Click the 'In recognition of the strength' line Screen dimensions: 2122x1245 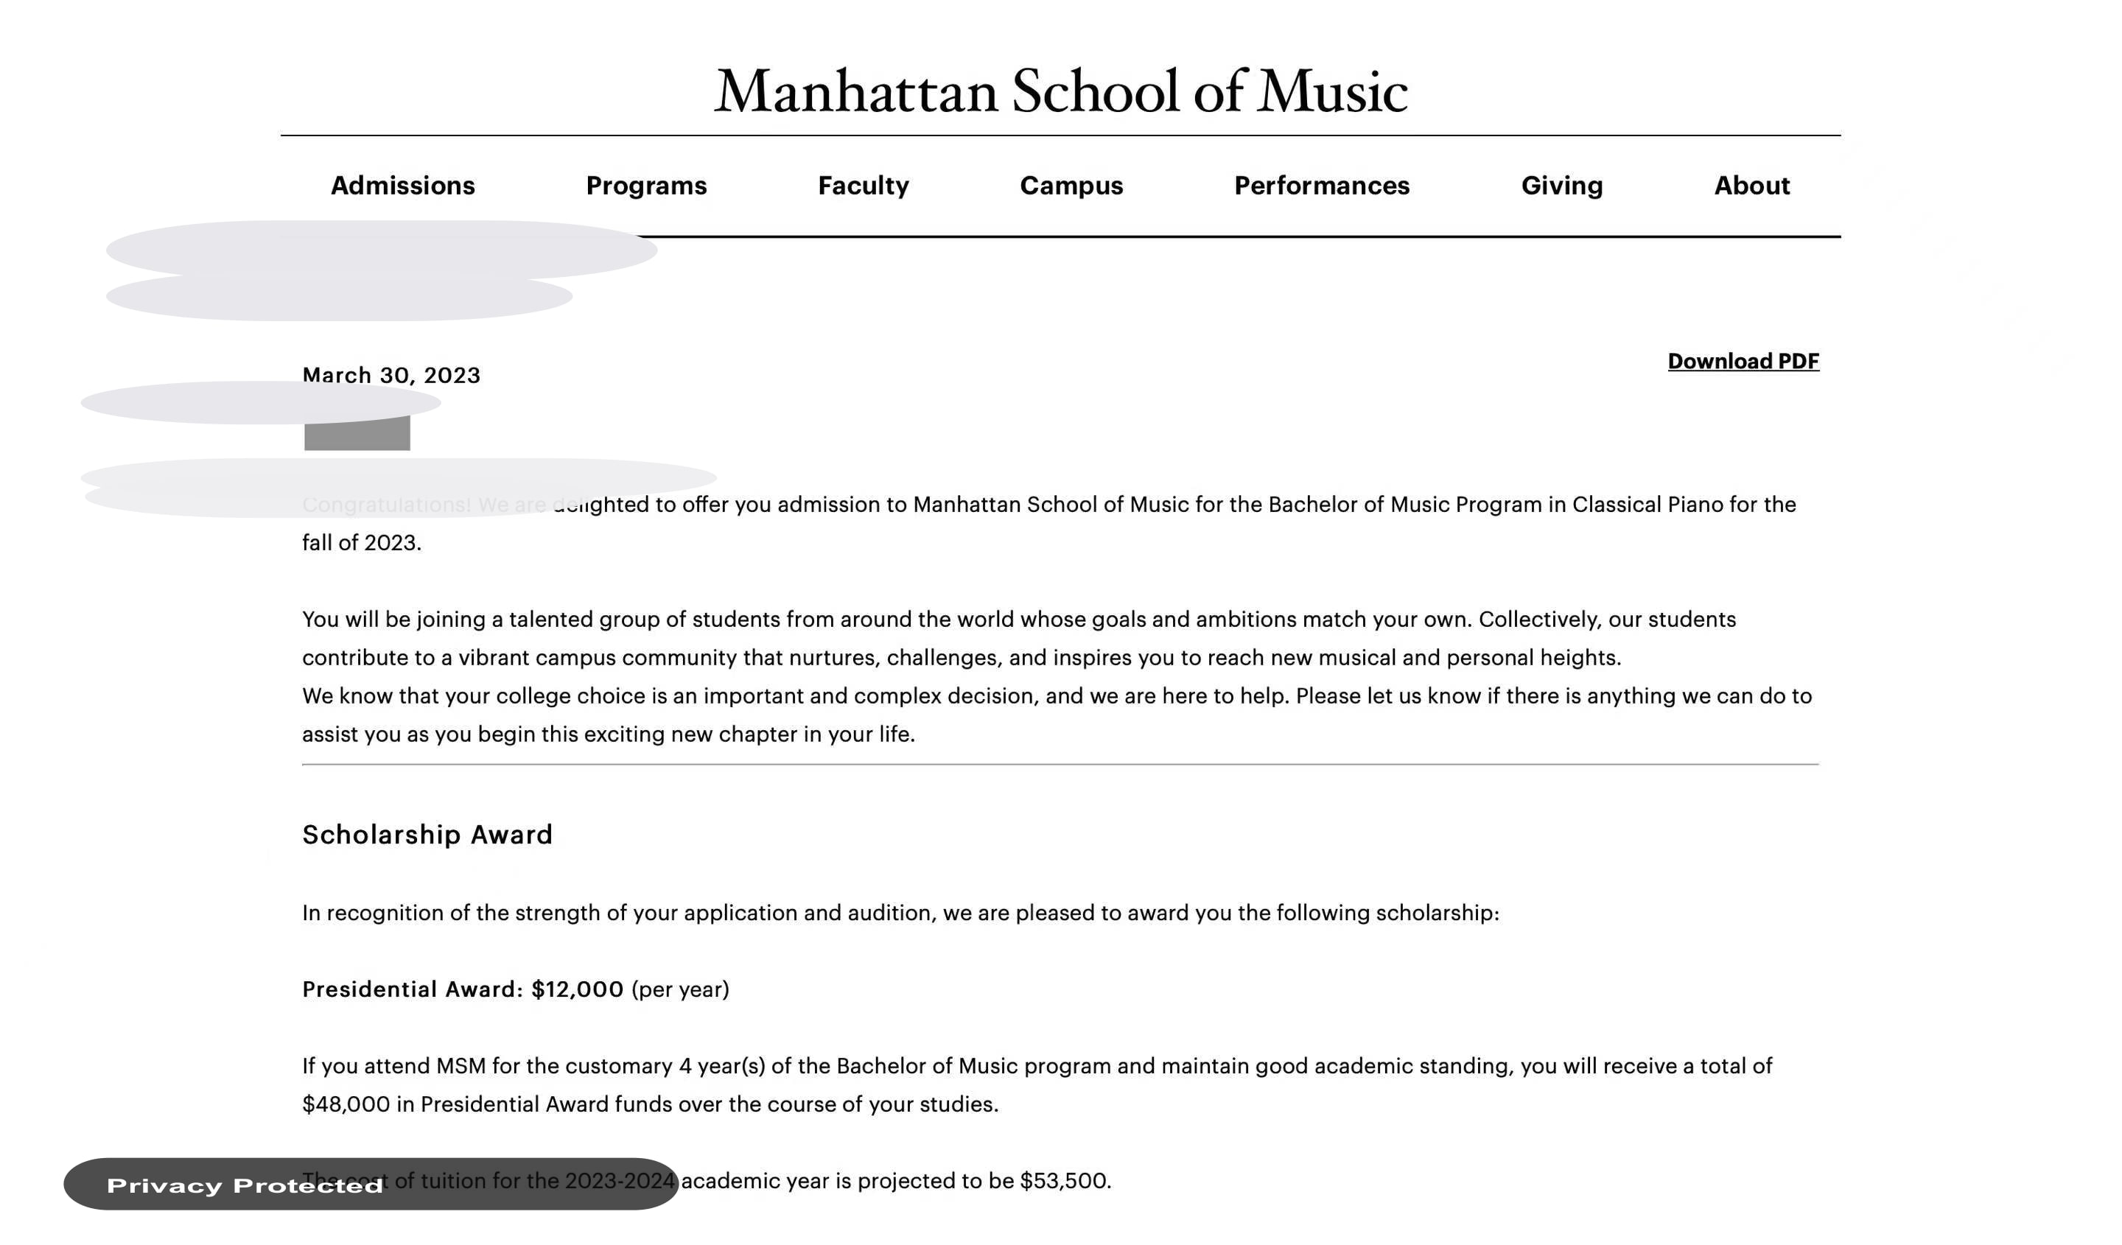(901, 913)
